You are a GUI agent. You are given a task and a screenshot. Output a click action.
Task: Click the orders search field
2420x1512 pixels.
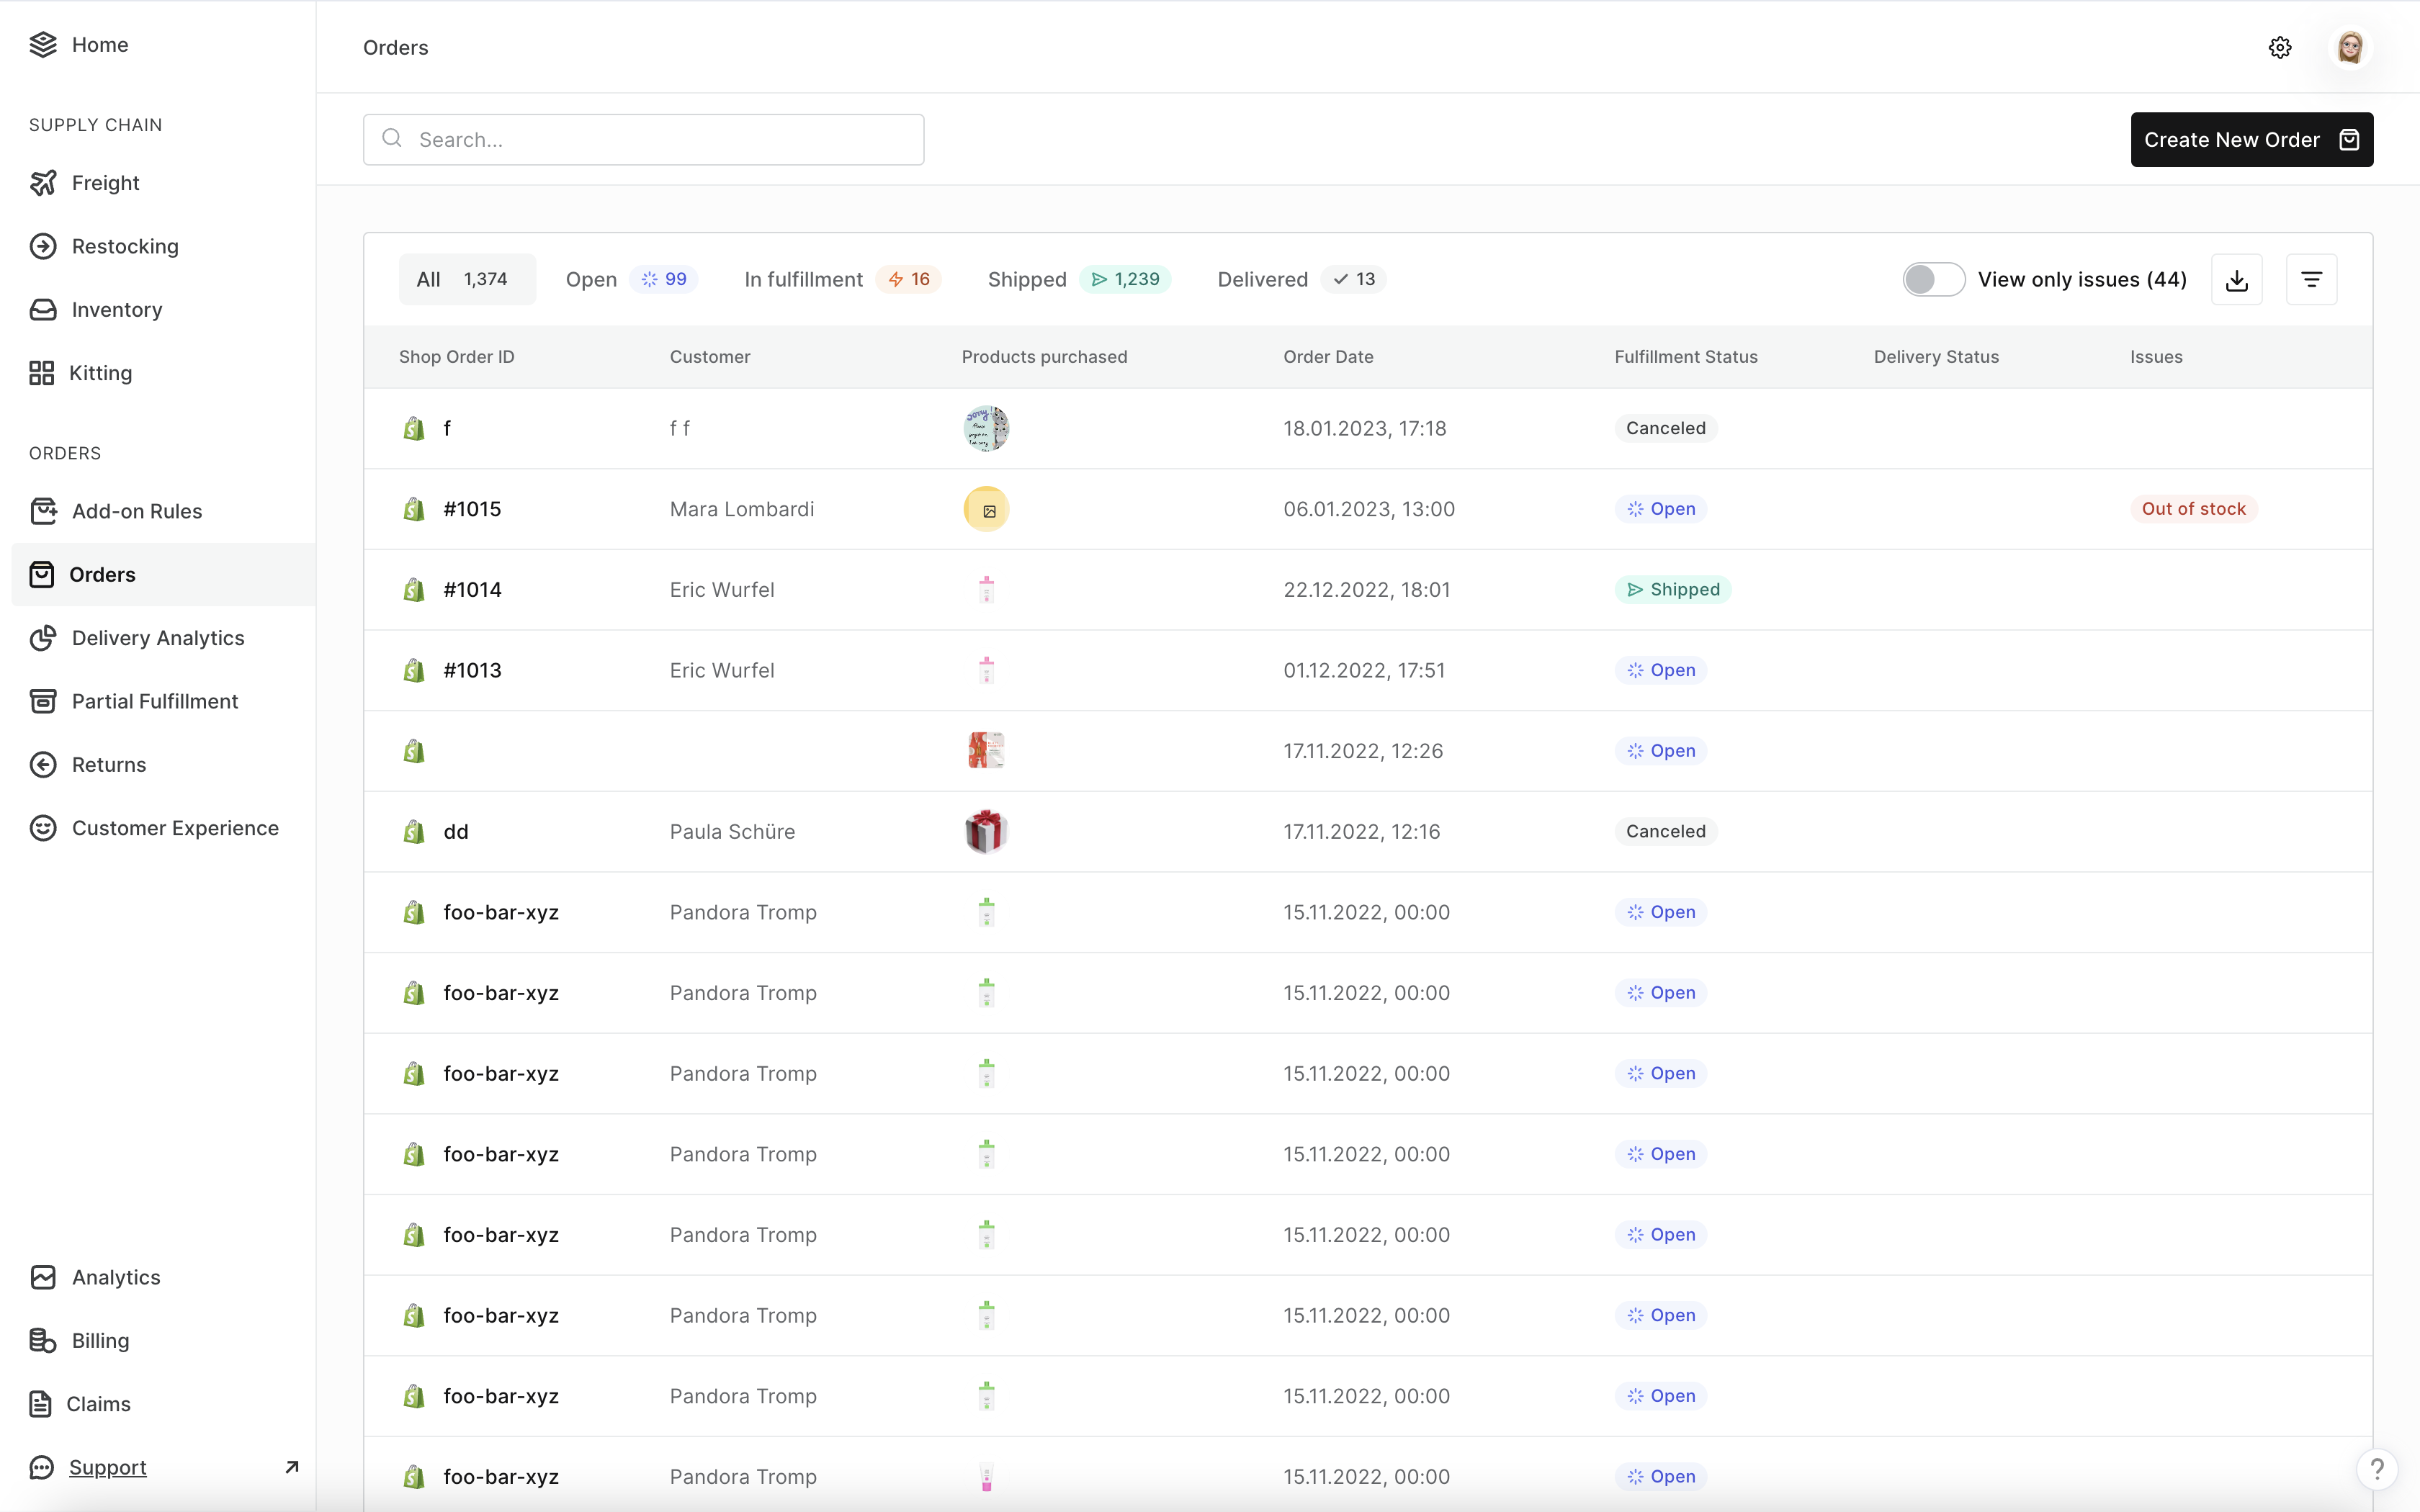660,140
